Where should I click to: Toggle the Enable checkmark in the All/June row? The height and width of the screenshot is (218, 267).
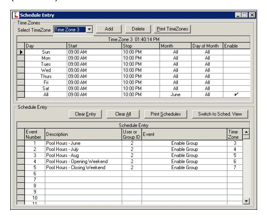(237, 95)
